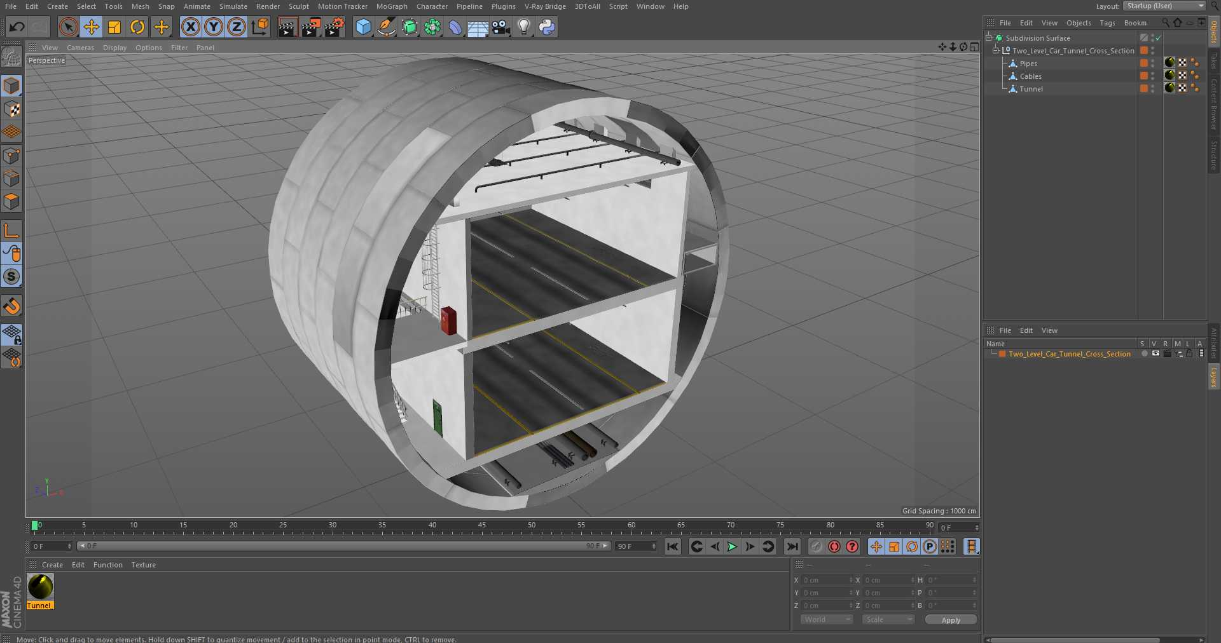
Task: Play the animation forward
Action: click(x=732, y=546)
